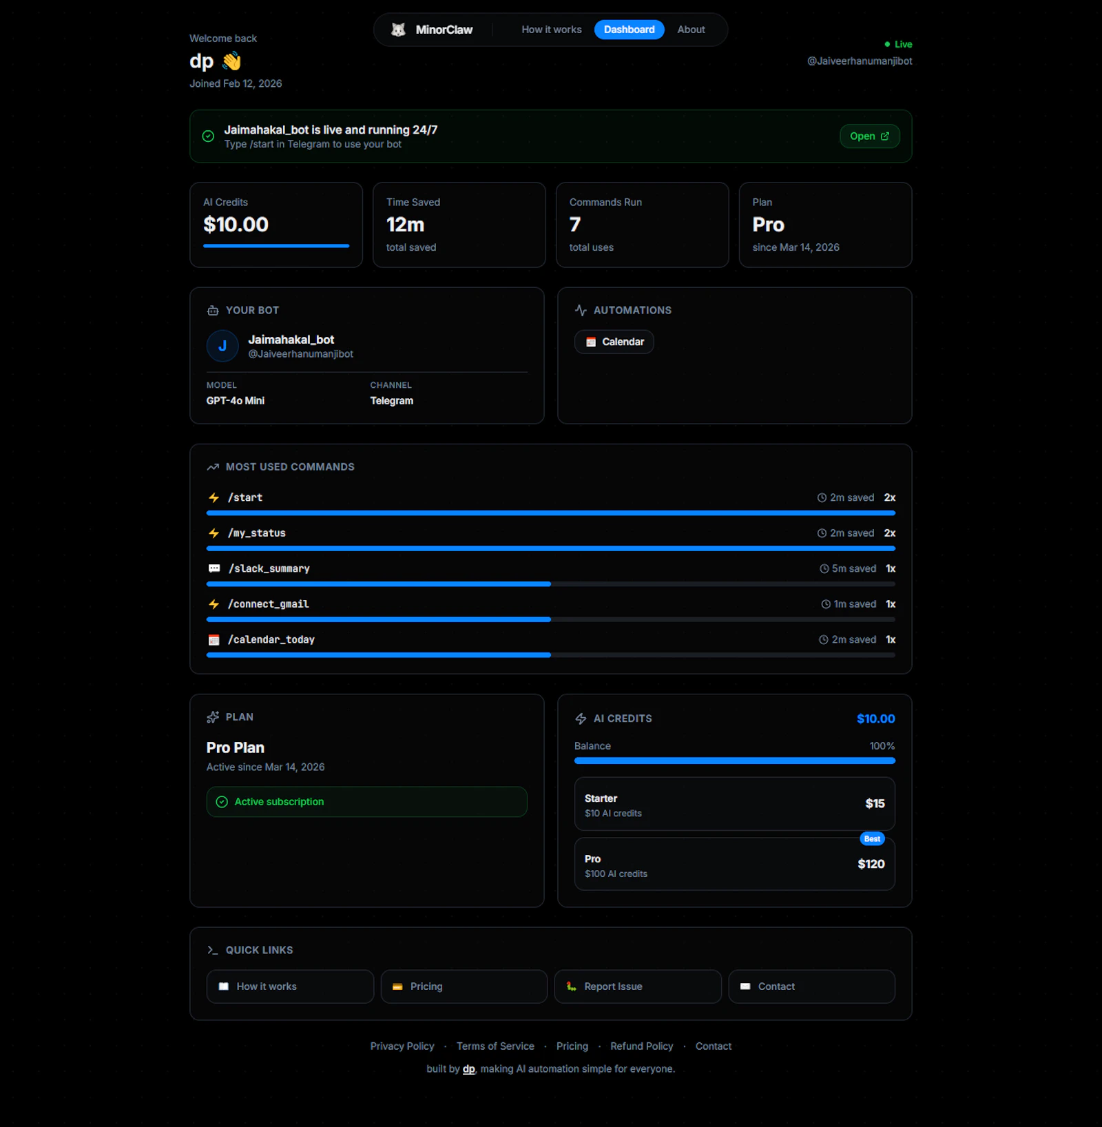The height and width of the screenshot is (1127, 1102).
Task: Open the Contact quick link button
Action: pyautogui.click(x=812, y=986)
